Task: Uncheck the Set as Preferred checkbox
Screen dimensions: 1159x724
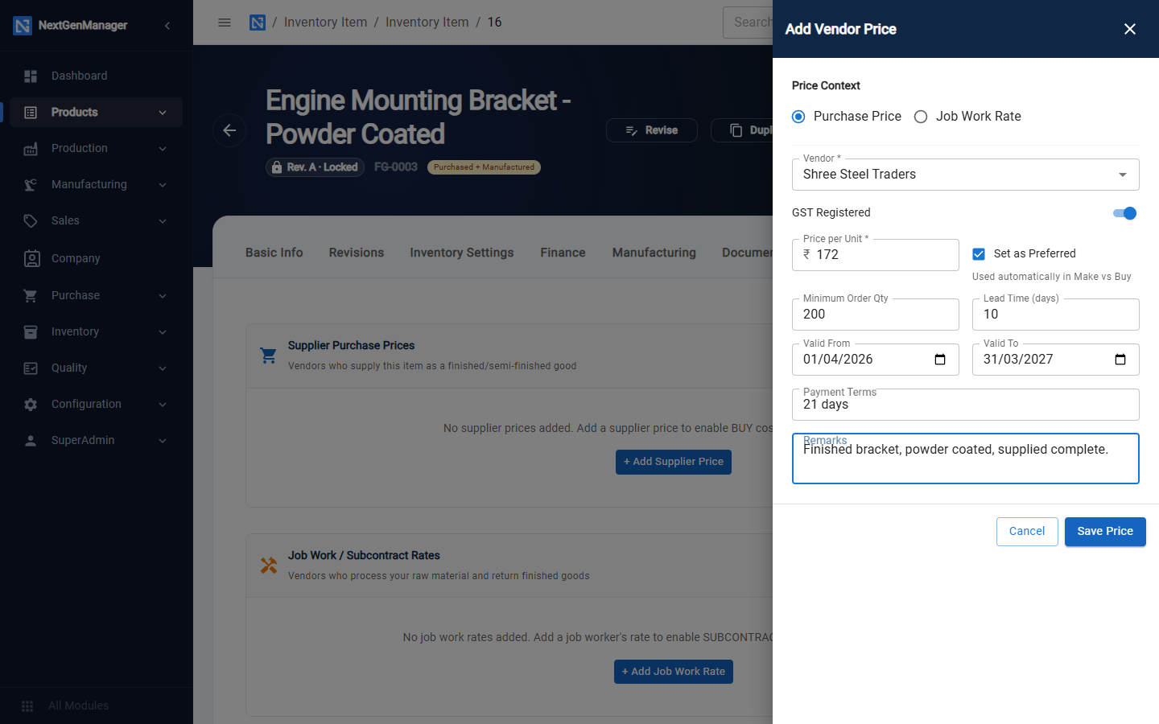Action: 979,254
